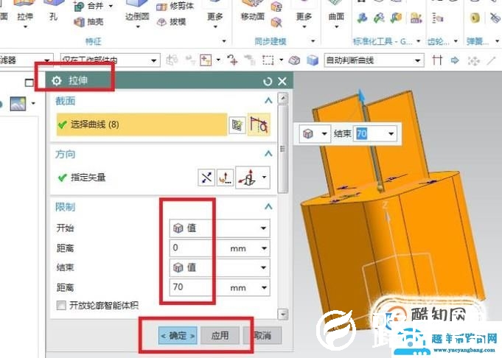
Task: Click the blue arrow follow-fillet icon in selection bar
Action: (x=455, y=60)
